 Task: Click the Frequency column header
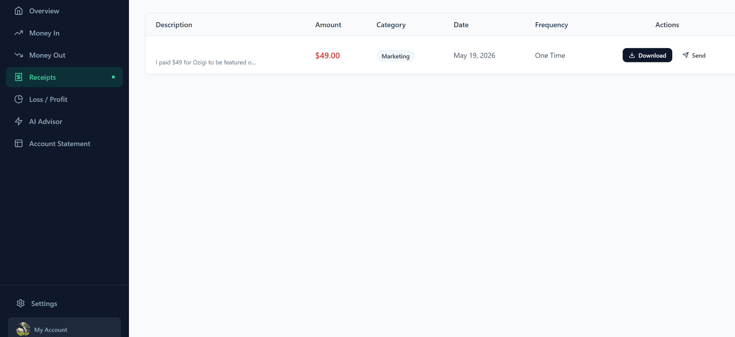pos(551,25)
